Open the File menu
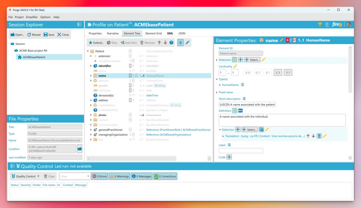This screenshot has width=361, height=208. point(11,17)
